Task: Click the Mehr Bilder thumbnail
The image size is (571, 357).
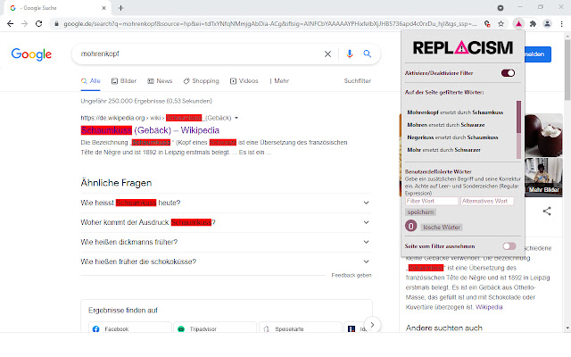Action: click(x=543, y=178)
